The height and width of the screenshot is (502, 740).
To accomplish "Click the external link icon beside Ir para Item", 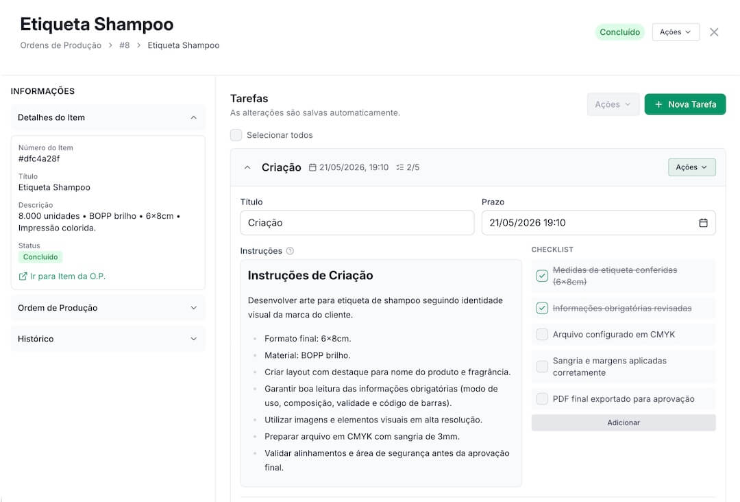I will coord(23,276).
